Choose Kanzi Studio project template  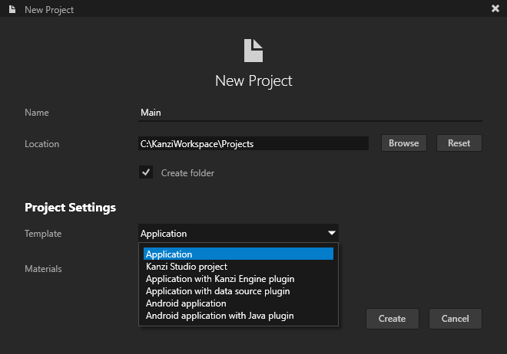238,267
